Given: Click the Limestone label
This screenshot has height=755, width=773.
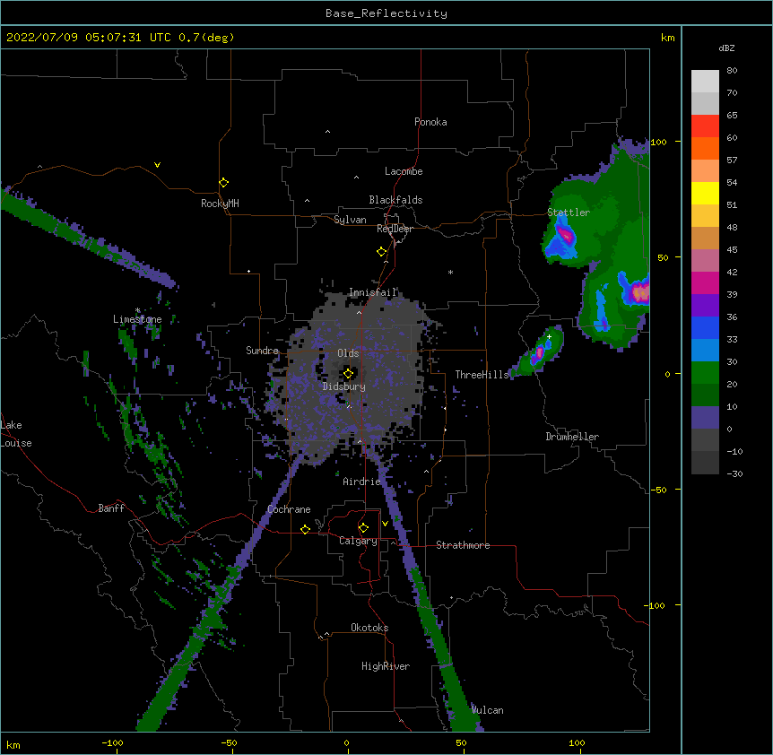Looking at the screenshot, I should tap(137, 319).
